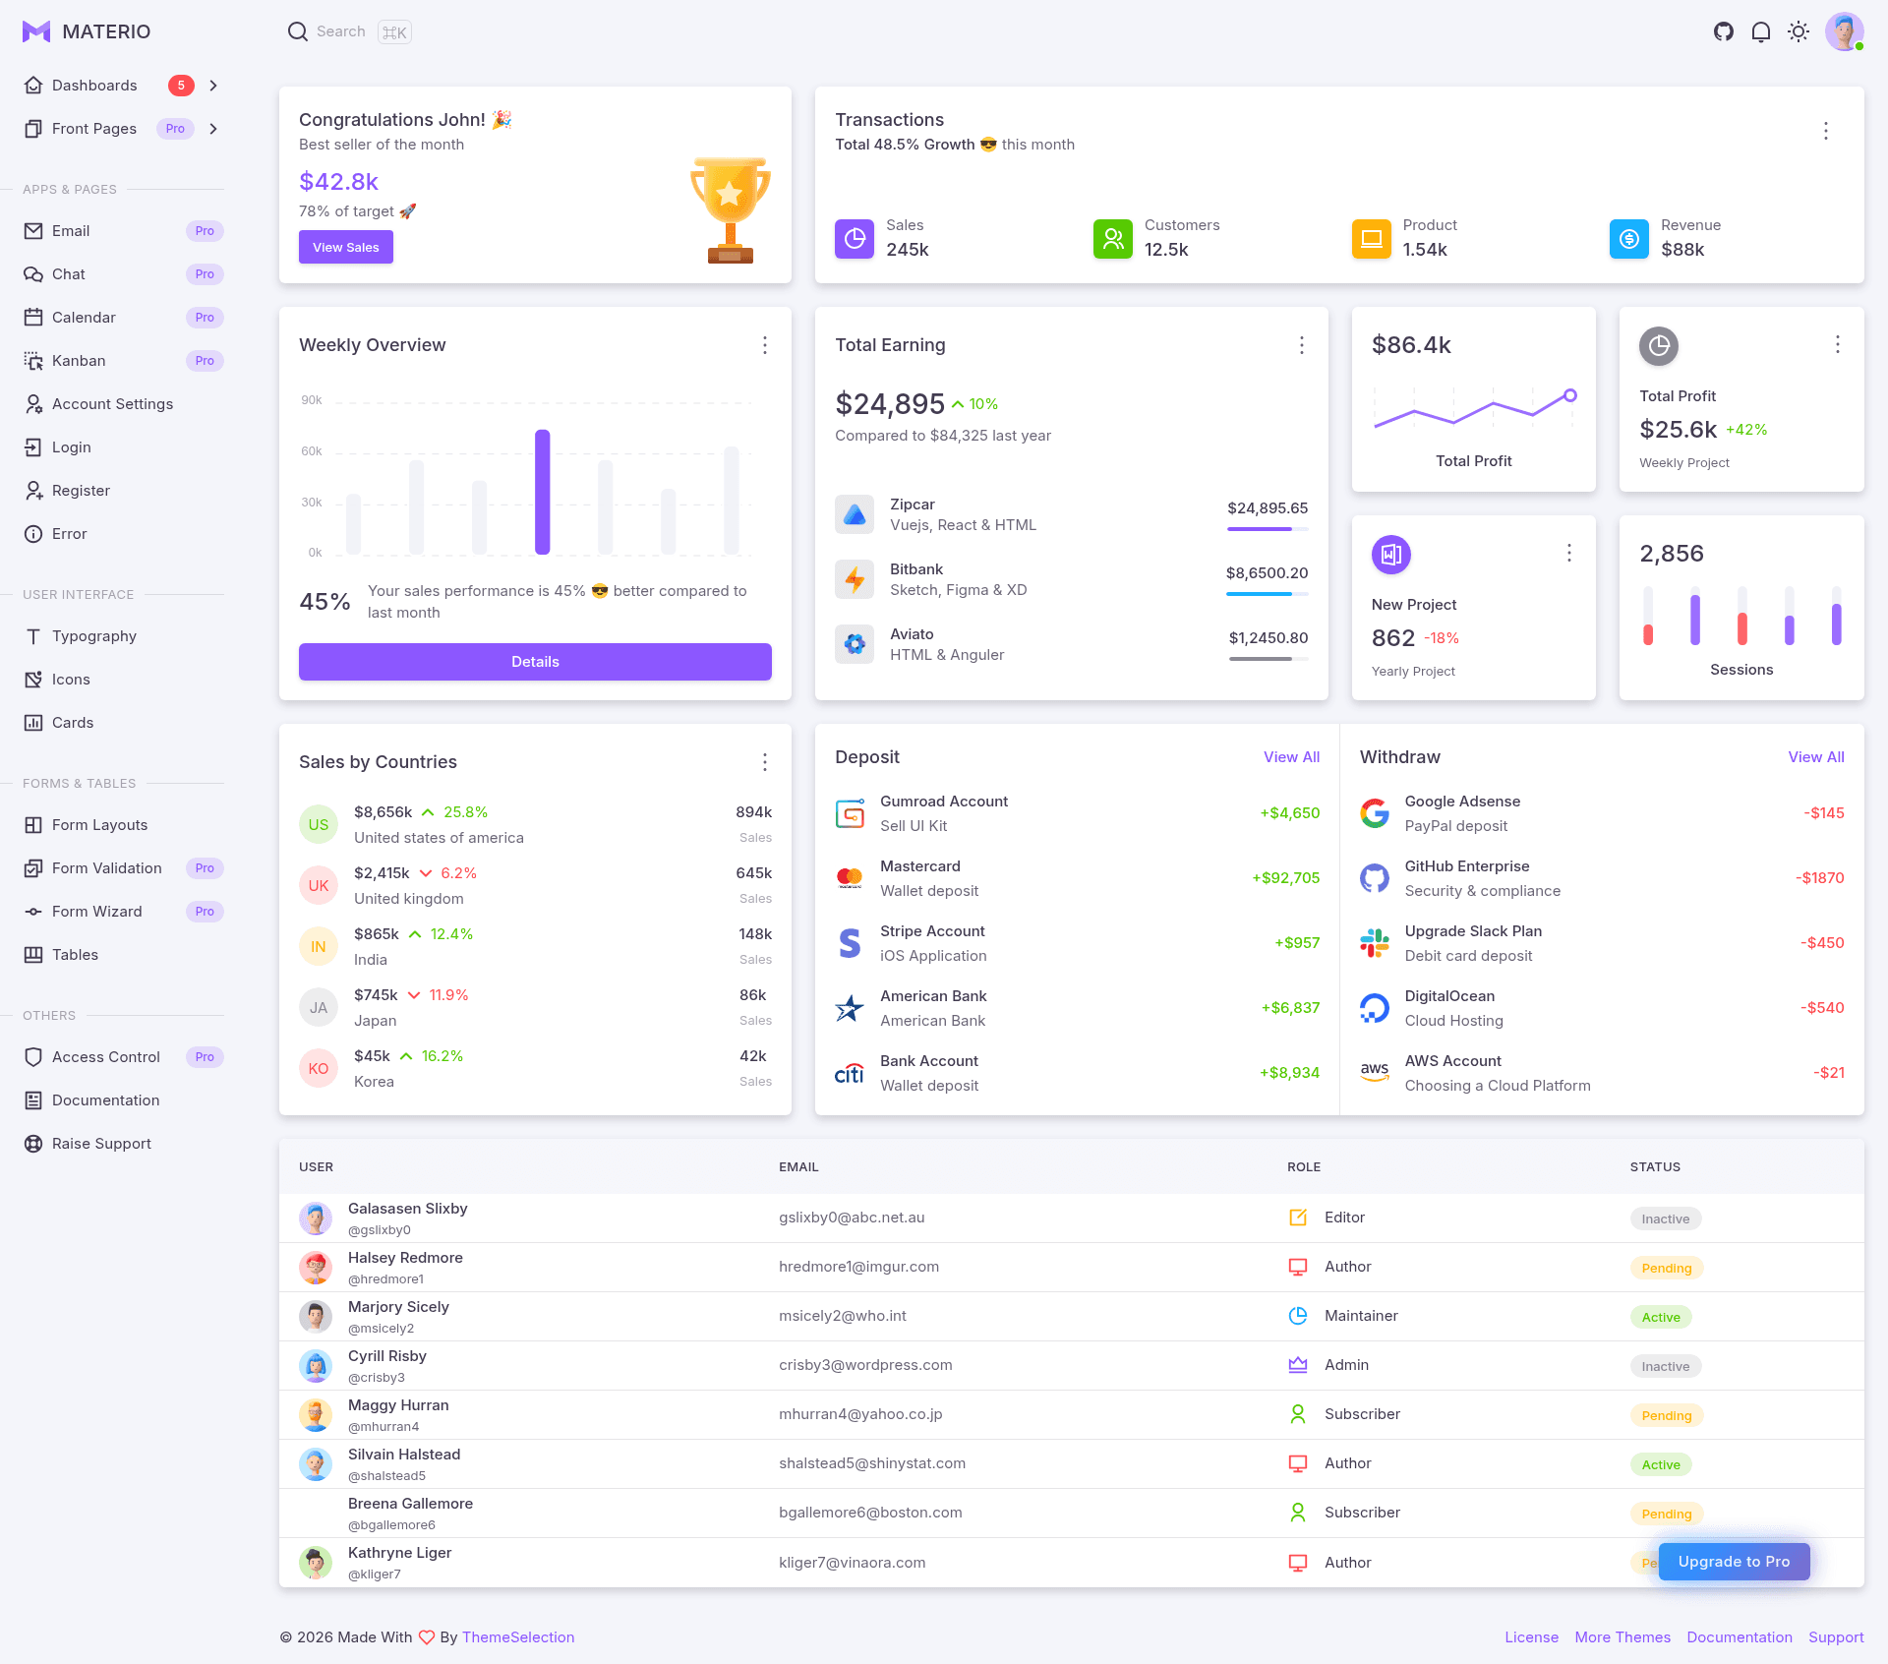Open Calendar in the sidebar
Viewport: 1888px width, 1664px height.
tap(123, 318)
